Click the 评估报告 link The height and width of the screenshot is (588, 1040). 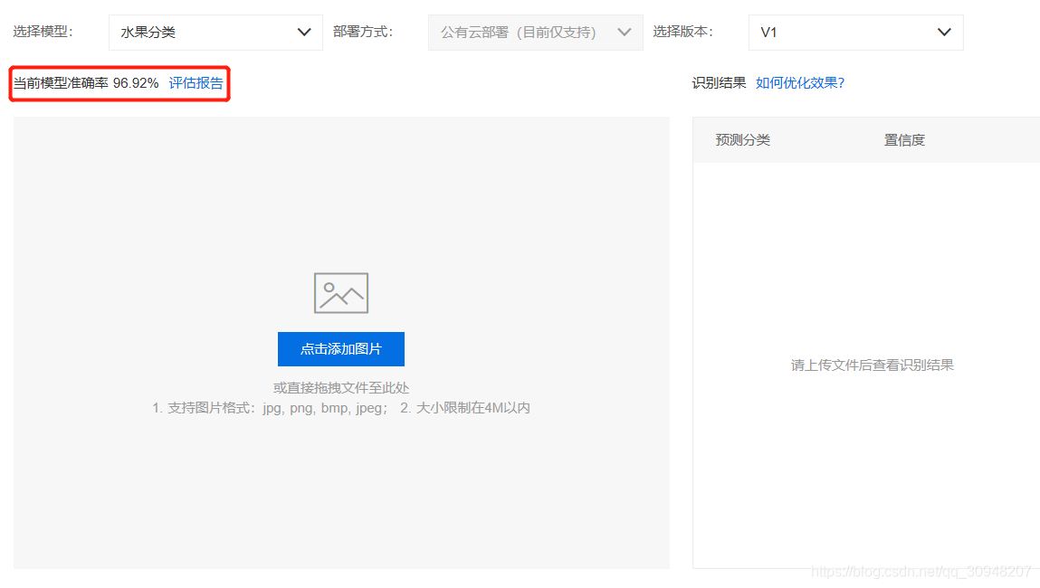point(196,82)
